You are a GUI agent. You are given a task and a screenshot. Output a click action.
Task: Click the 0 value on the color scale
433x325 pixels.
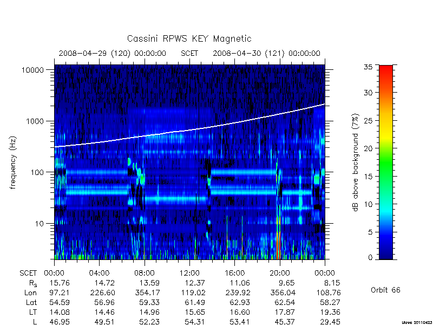pyautogui.click(x=370, y=258)
